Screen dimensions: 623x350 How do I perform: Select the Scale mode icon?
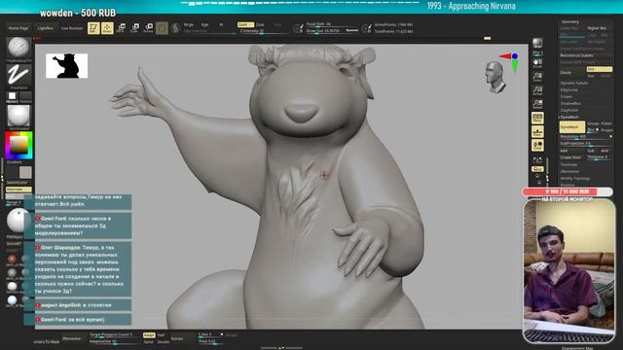134,28
